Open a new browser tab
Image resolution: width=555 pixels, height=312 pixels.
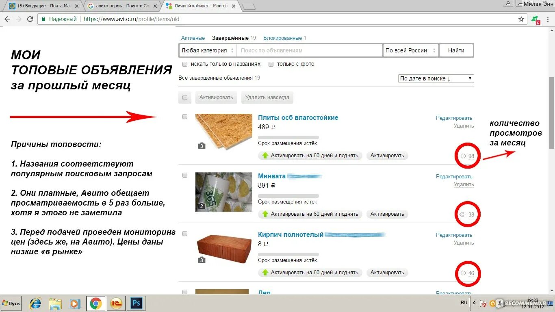coord(249,6)
